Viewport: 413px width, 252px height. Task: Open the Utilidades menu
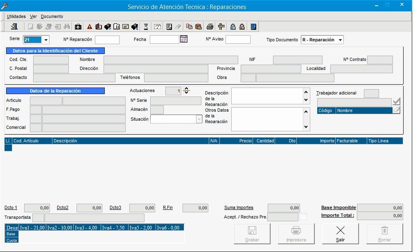pyautogui.click(x=16, y=16)
